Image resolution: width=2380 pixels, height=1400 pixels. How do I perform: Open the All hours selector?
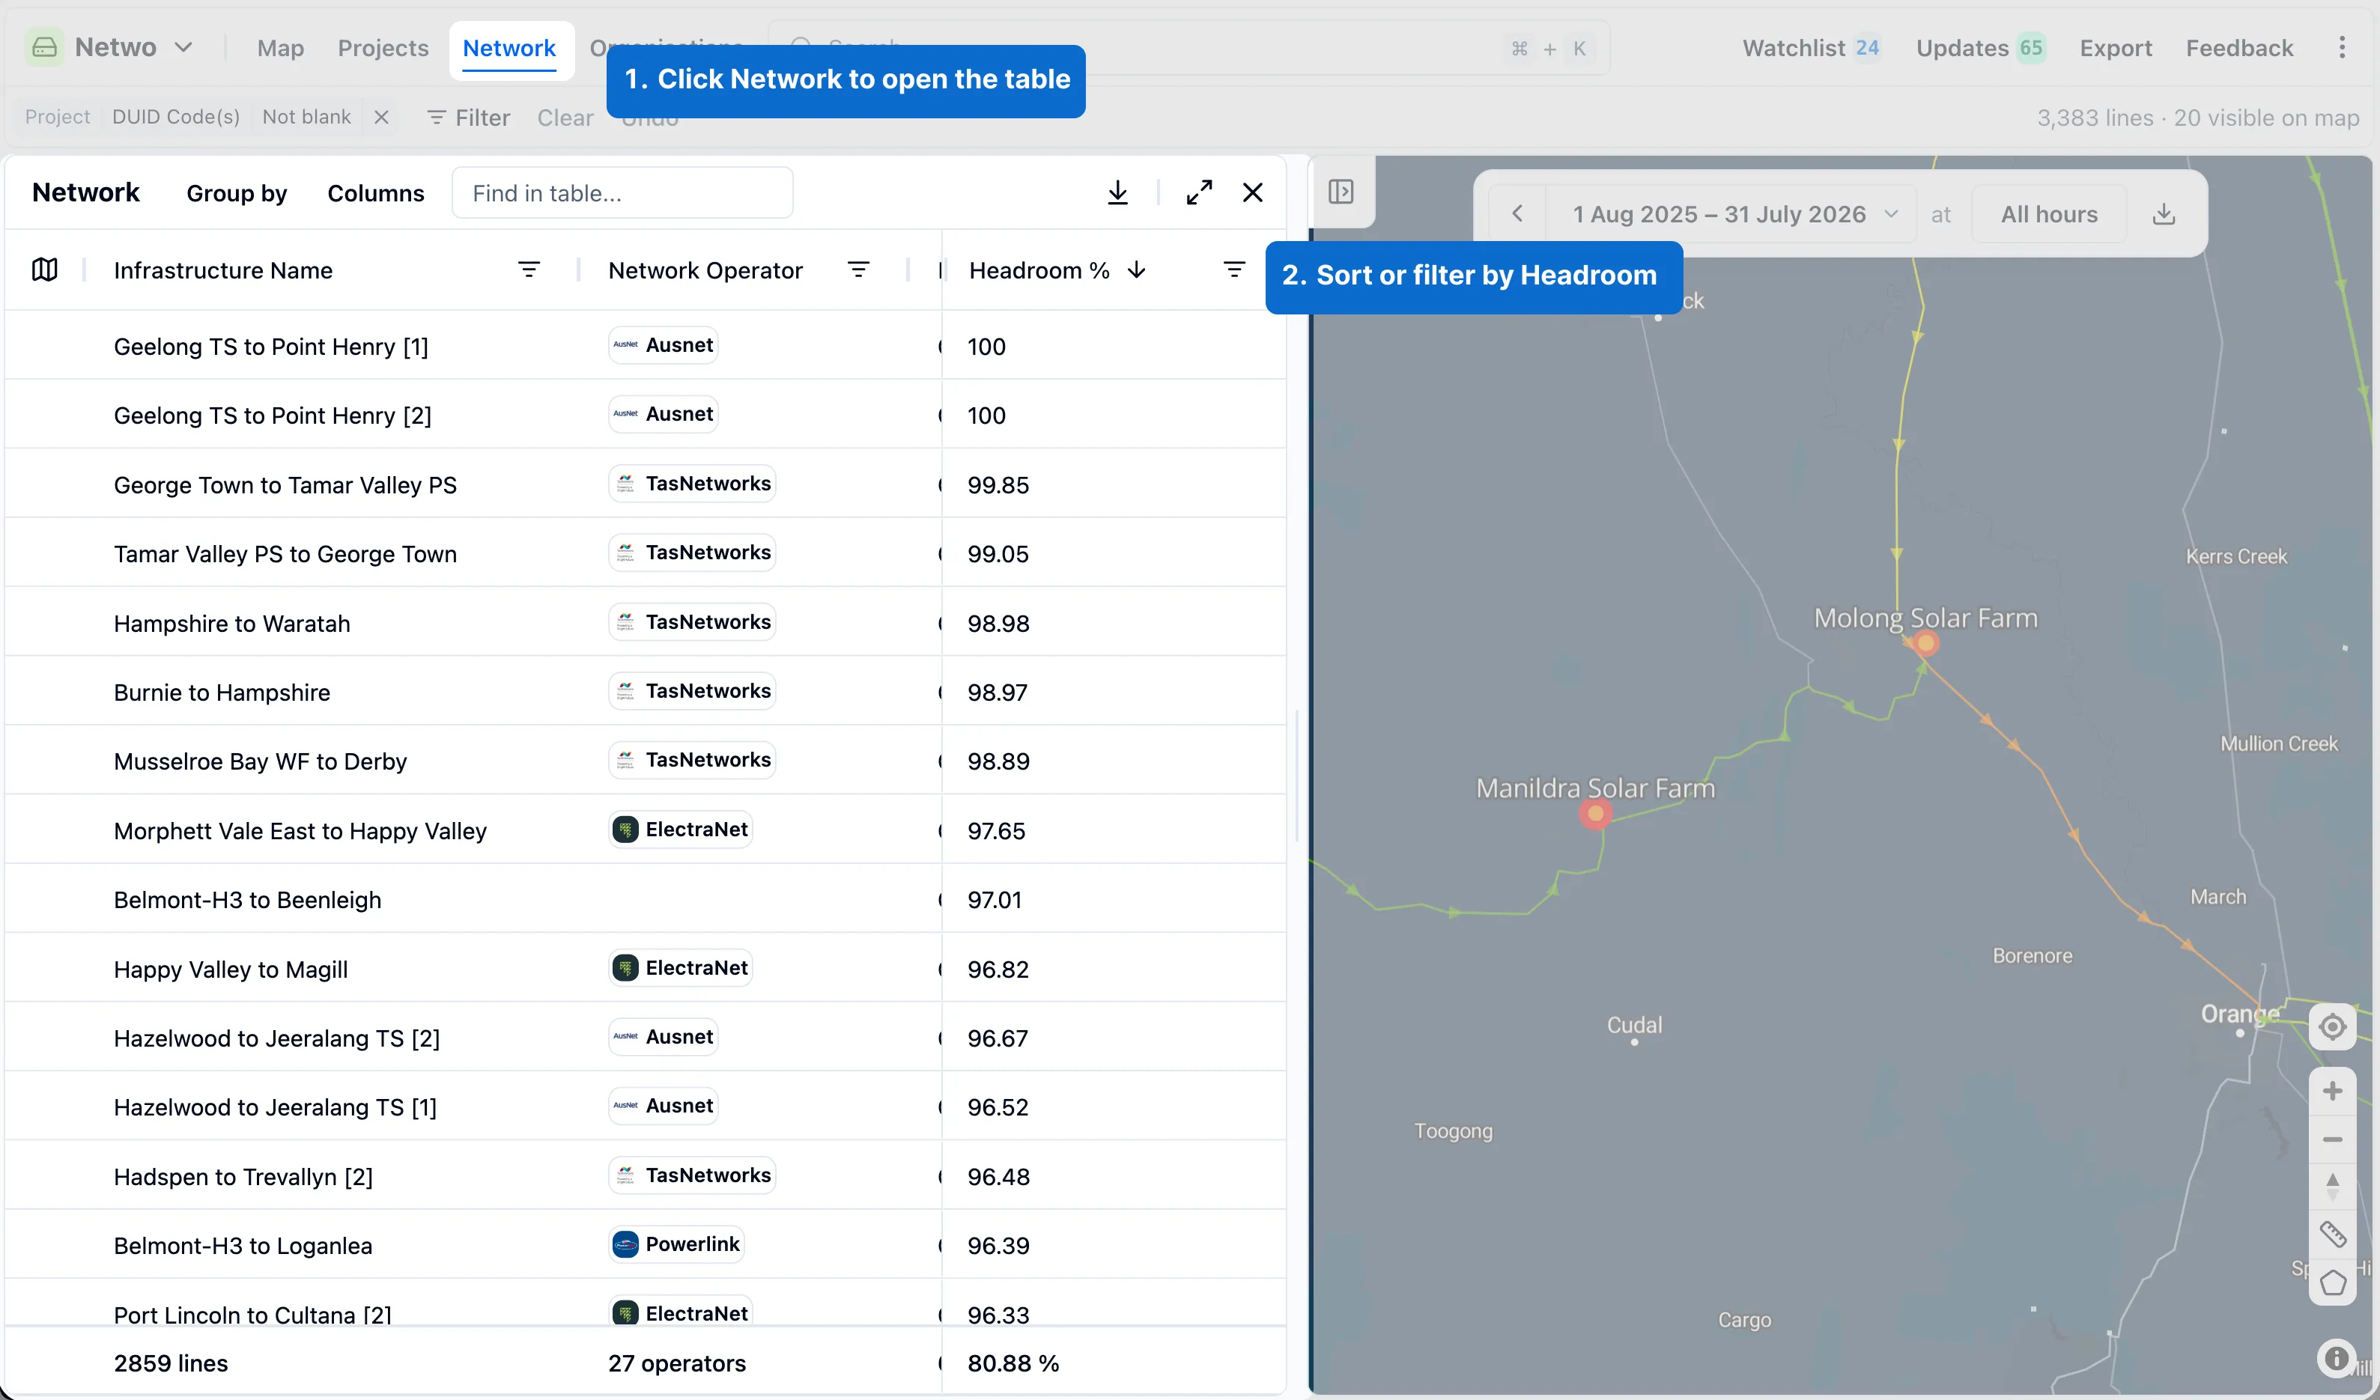point(2048,214)
